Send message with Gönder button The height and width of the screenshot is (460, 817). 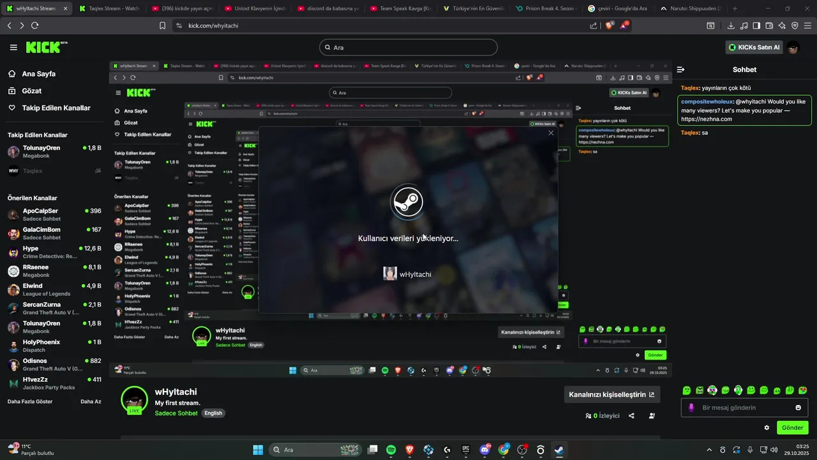(792, 427)
